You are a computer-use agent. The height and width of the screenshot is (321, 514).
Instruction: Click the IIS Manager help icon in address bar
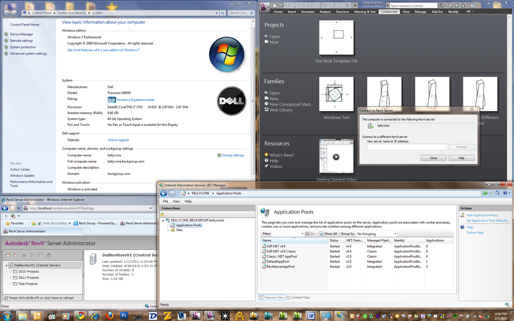(505, 193)
